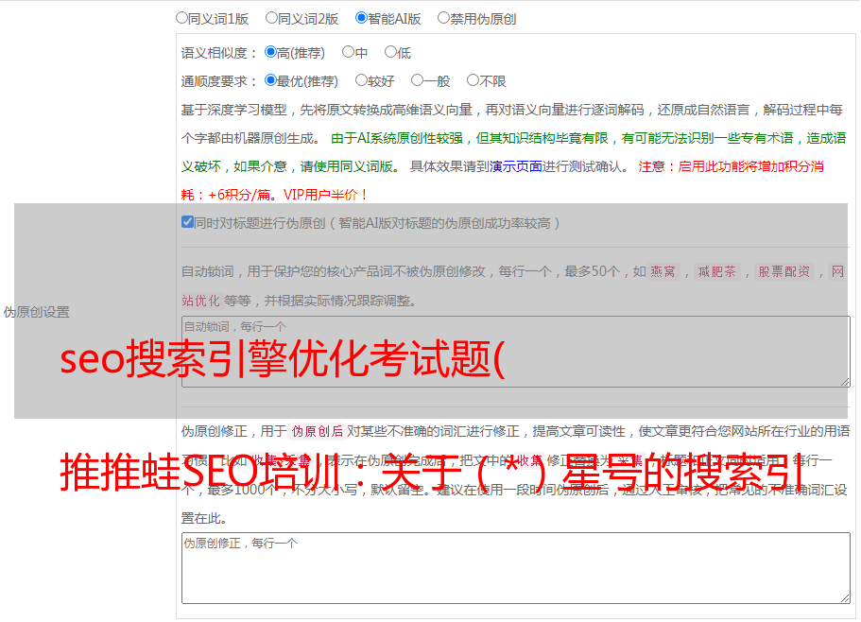Click the 伪原创设置 section label

pos(37,312)
